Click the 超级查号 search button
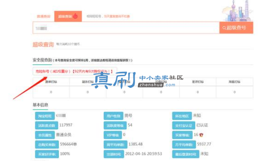The width and height of the screenshot is (275, 161). click(236, 28)
